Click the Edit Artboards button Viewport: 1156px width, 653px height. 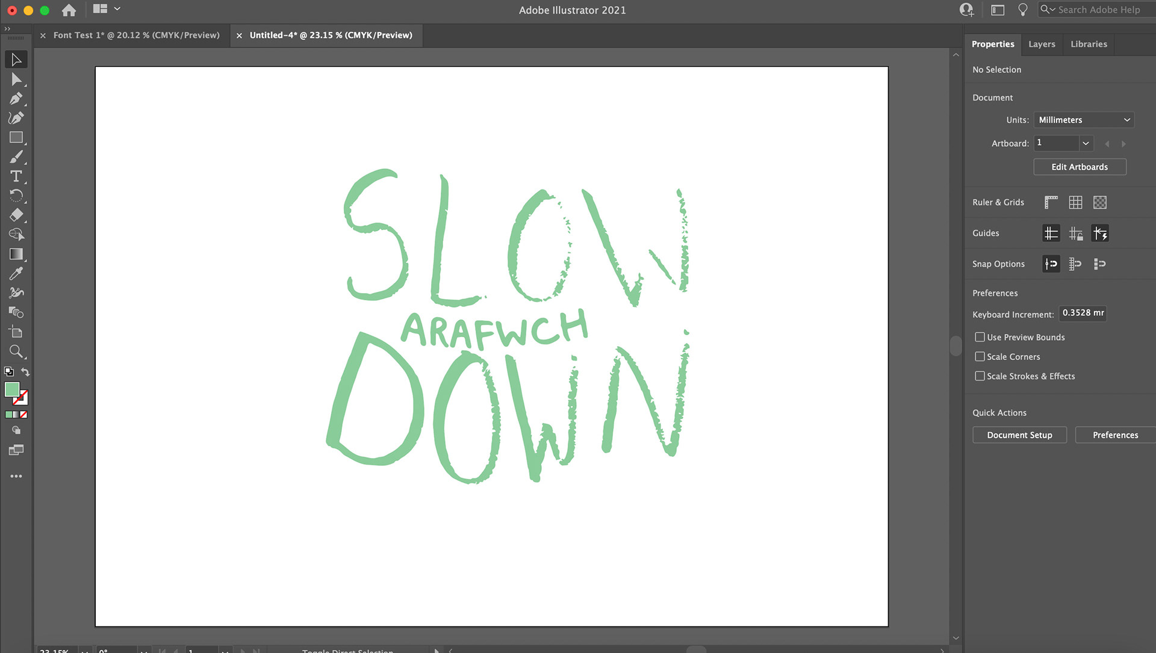(x=1080, y=167)
